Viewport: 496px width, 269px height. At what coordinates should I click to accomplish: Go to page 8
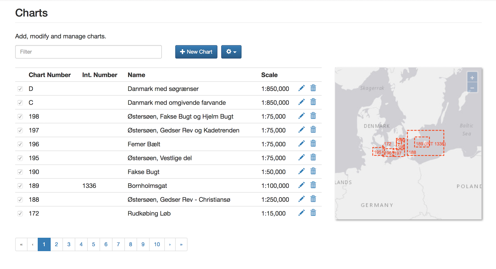(x=131, y=244)
